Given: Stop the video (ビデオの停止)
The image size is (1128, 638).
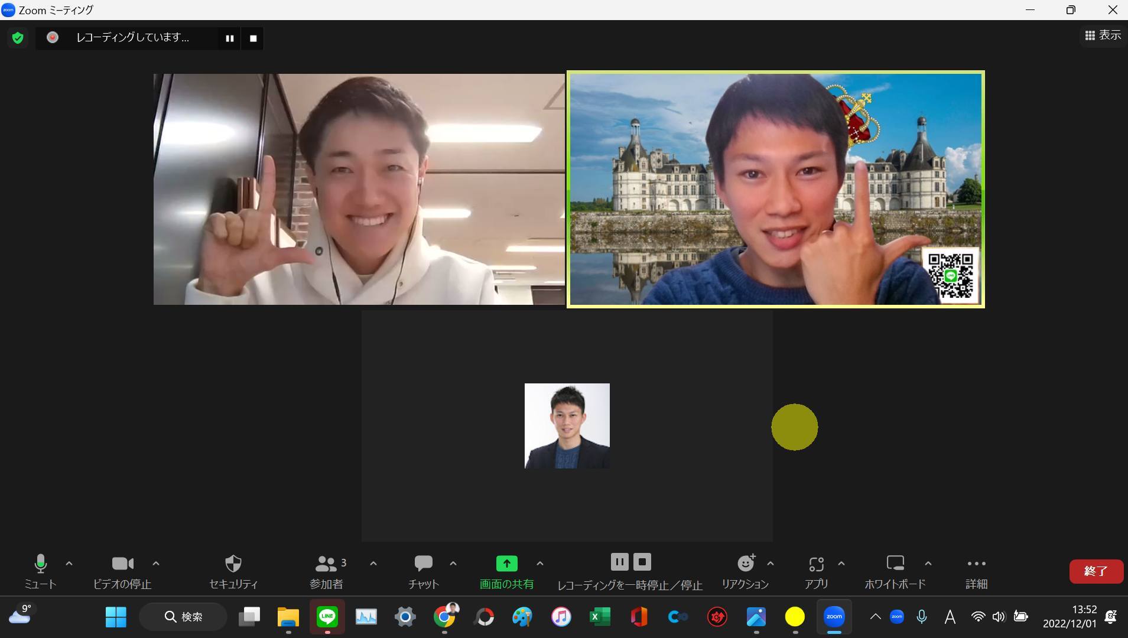Looking at the screenshot, I should (122, 564).
